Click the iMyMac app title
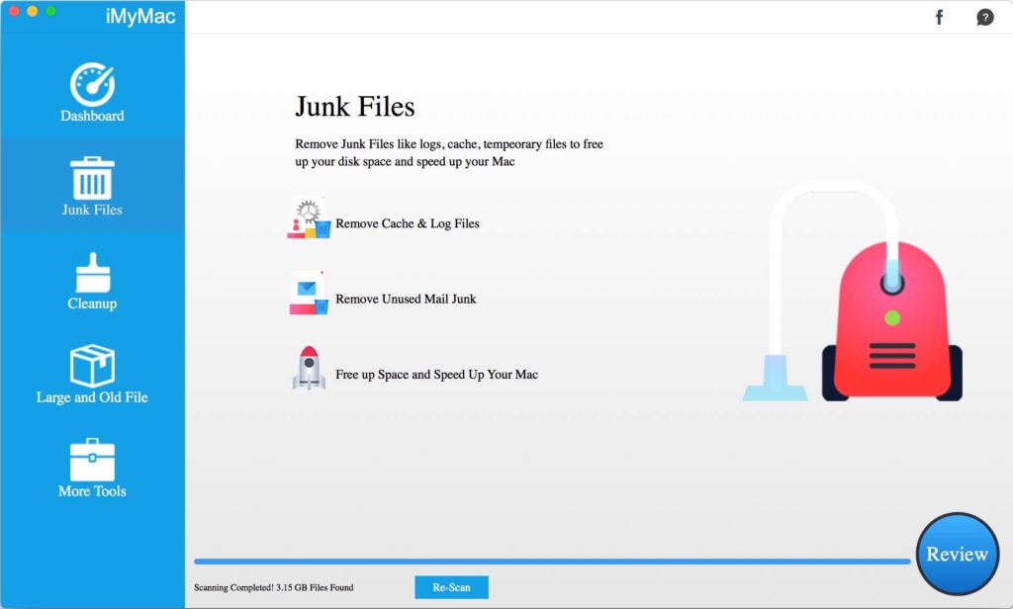Viewport: 1013px width, 609px height. (140, 16)
